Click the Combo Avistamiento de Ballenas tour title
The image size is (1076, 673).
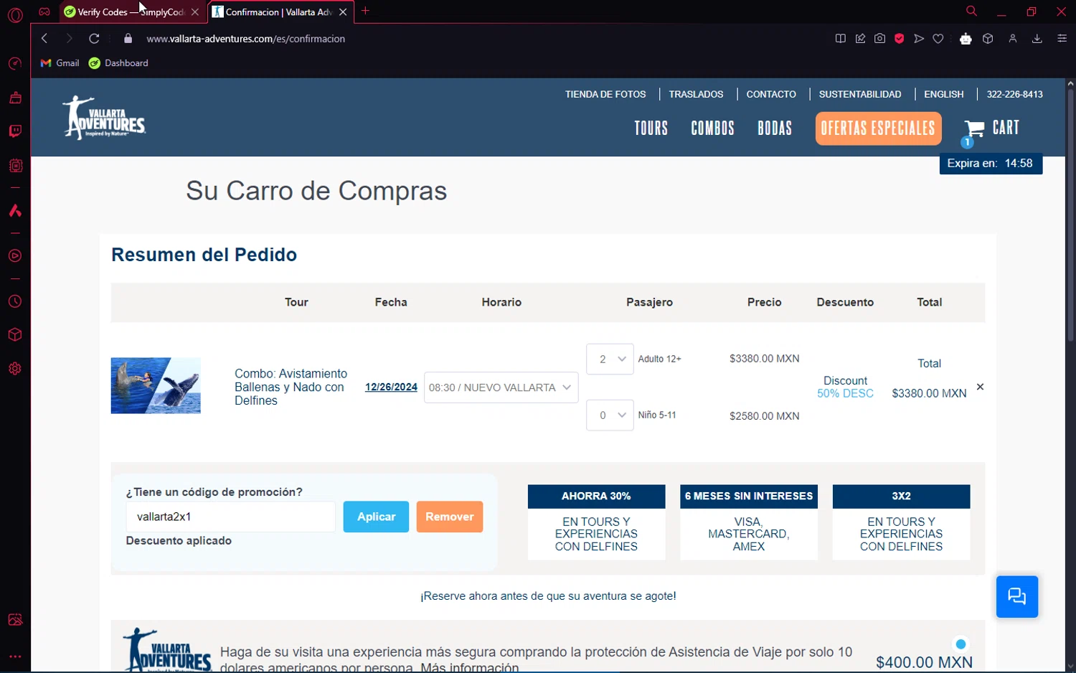291,387
